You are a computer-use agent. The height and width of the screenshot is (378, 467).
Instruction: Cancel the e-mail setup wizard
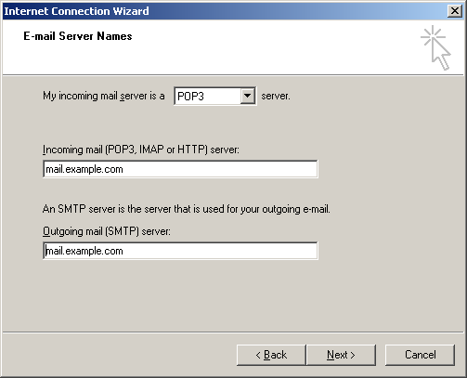click(421, 355)
